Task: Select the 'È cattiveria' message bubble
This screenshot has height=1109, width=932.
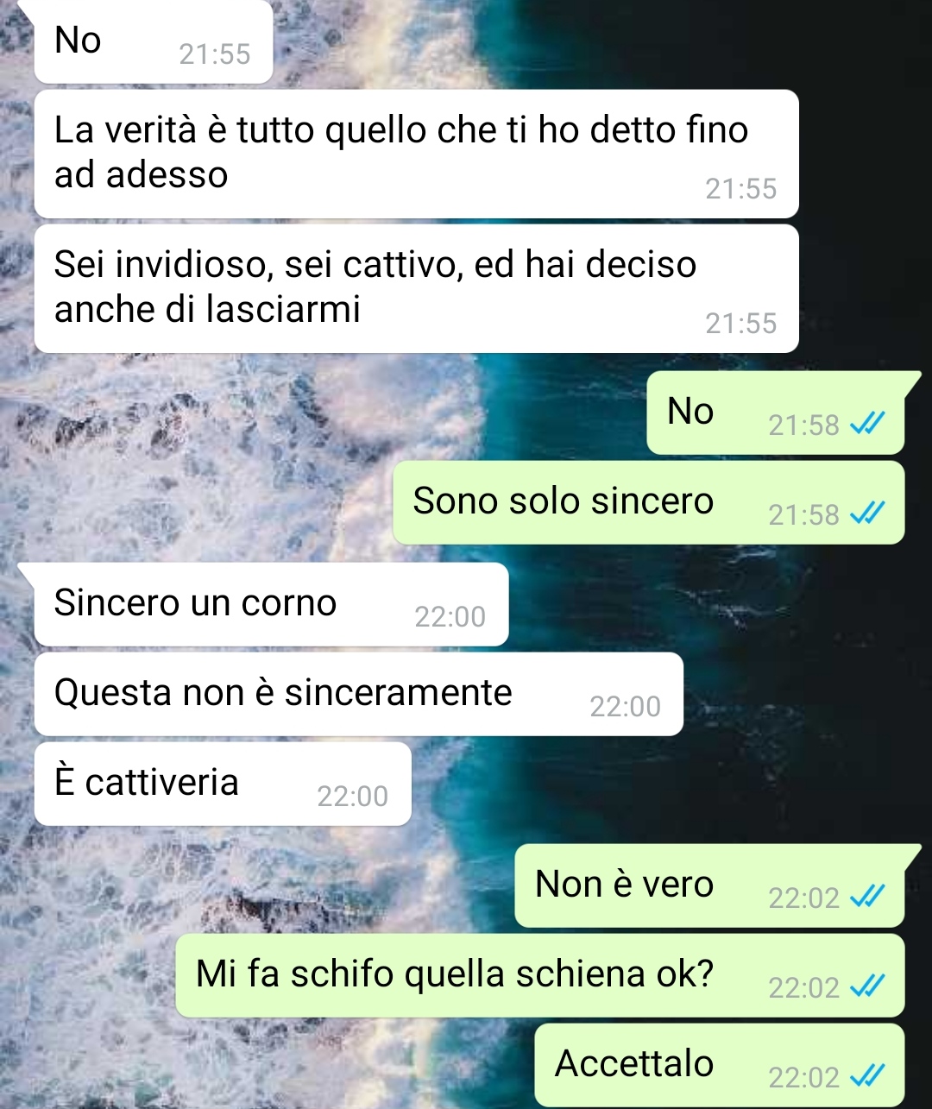Action: 223,784
